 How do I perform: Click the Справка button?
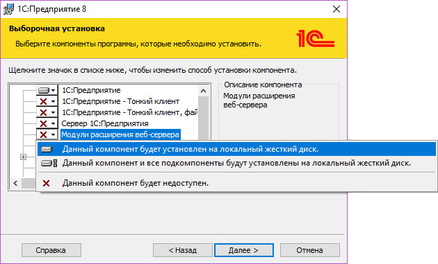point(51,250)
